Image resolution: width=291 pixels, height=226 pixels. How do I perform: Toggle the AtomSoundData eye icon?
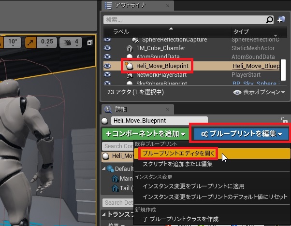107,56
